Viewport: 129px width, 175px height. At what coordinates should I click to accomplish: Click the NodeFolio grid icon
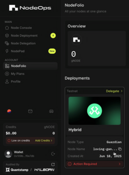pos(7,66)
